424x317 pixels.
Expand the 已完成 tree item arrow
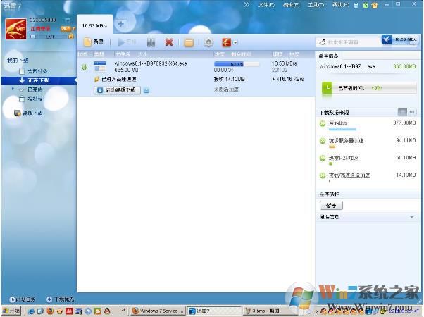click(13, 89)
